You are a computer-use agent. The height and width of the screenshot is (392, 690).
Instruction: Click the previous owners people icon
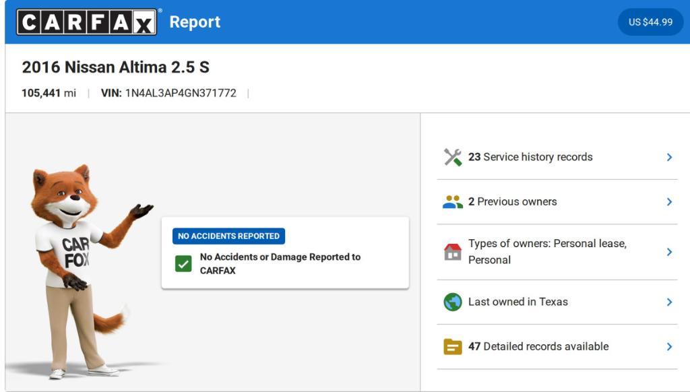coord(453,202)
